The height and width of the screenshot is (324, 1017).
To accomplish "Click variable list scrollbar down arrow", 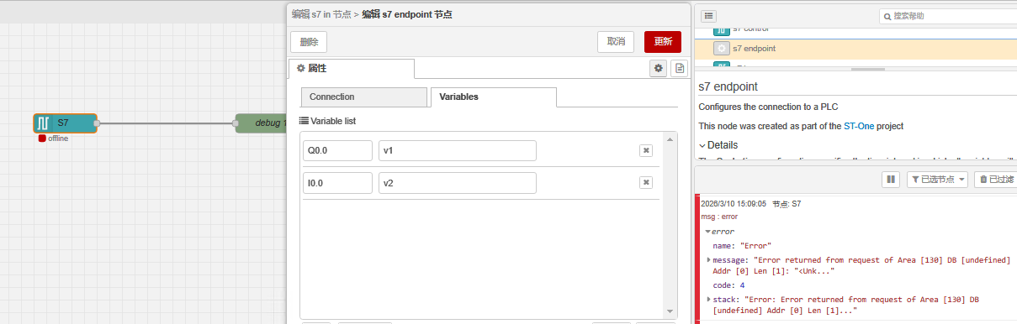I will tap(670, 311).
